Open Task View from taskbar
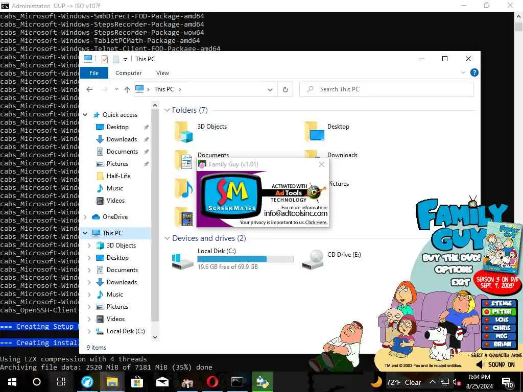Screen dimensions: 523x392 61,382
